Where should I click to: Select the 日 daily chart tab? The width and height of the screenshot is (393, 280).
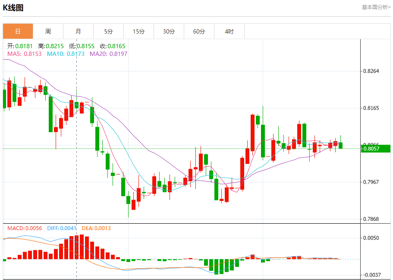click(18, 31)
